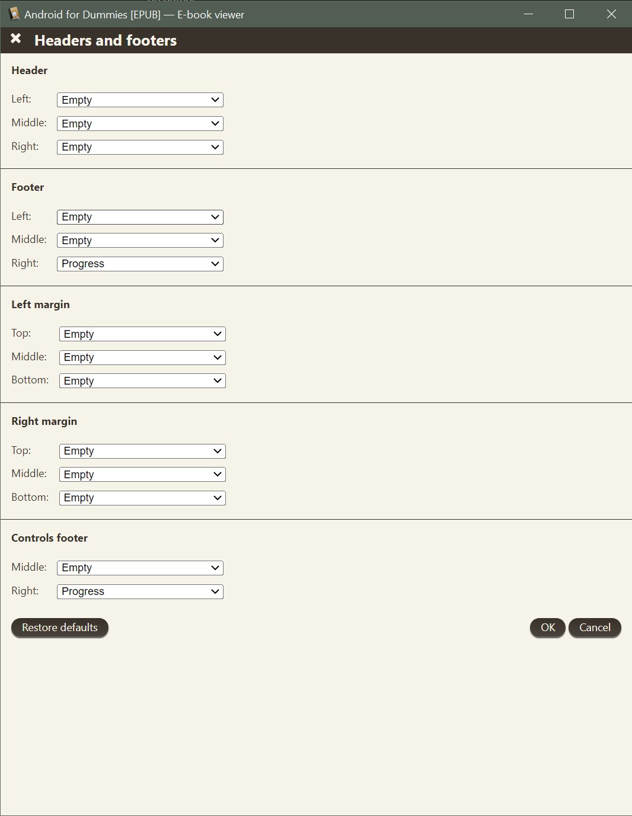Open the Header Middle dropdown
Screen dimensions: 632x816
140,123
